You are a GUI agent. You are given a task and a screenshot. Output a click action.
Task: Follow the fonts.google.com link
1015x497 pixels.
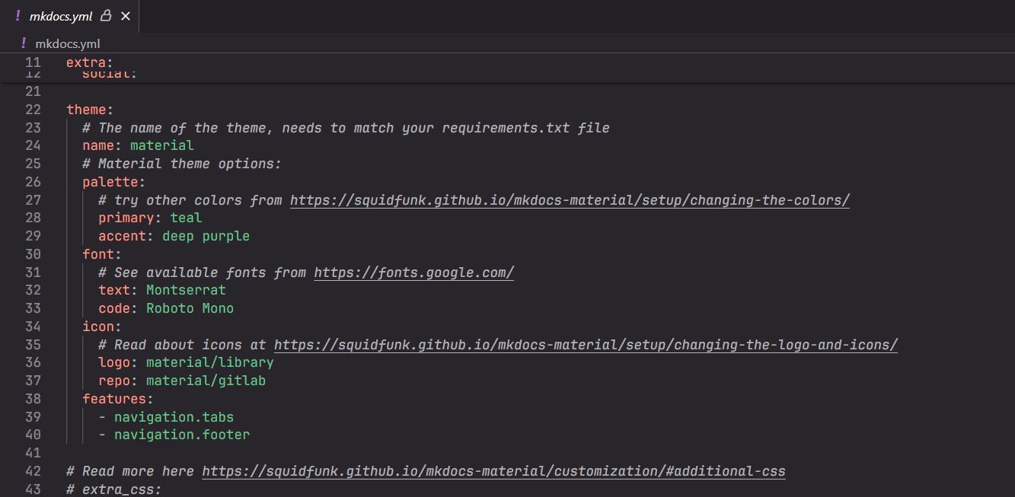click(x=413, y=272)
